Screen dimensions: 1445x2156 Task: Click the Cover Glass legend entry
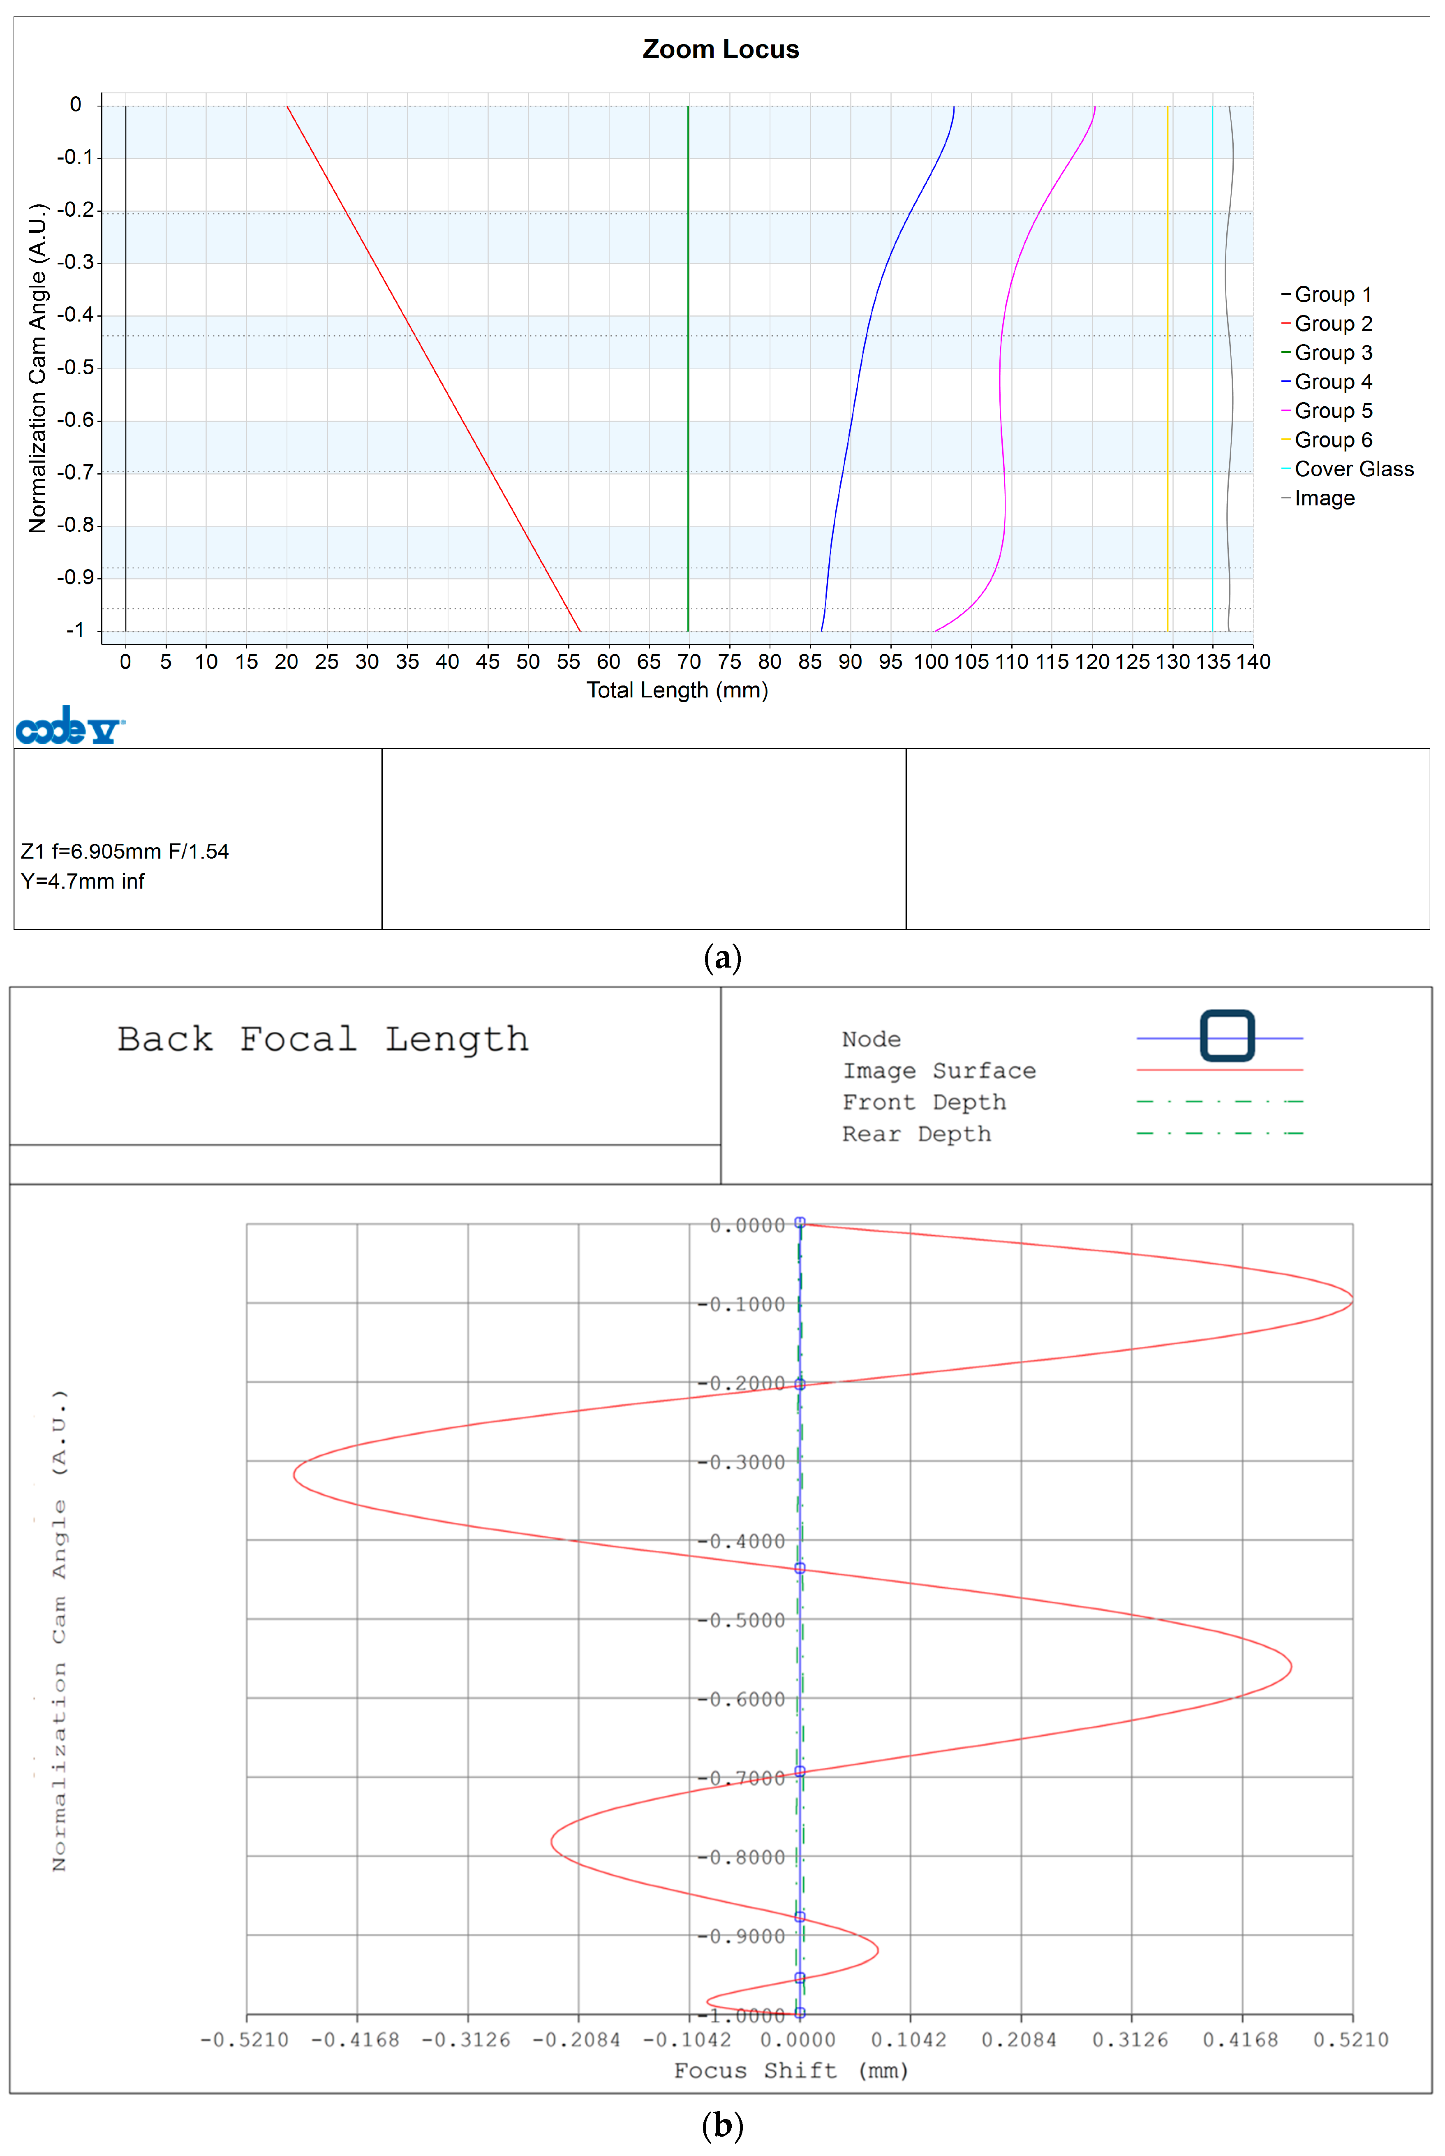pos(1353,469)
